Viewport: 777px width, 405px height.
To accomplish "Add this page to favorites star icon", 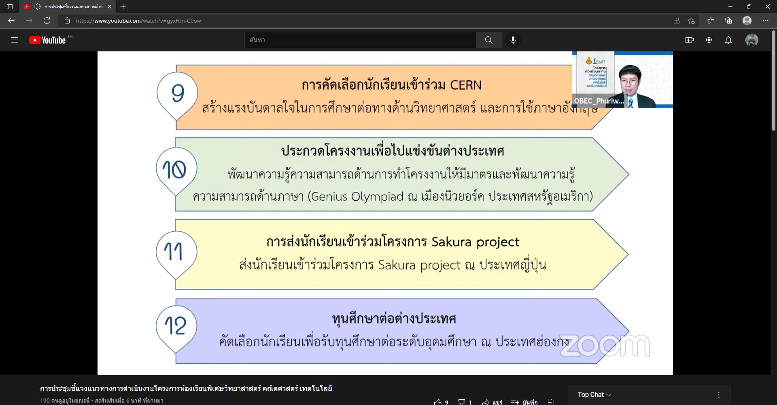I will [691, 21].
